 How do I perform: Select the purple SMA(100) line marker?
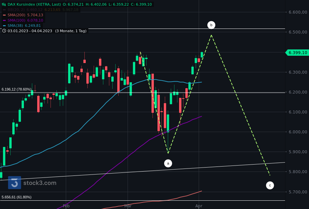coord(5,20)
